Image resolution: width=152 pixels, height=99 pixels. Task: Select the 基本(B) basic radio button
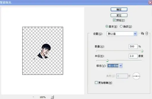[107, 26]
